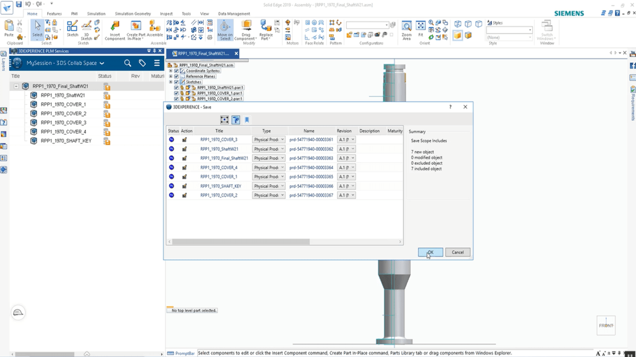Image resolution: width=636 pixels, height=357 pixels.
Task: Open the Data Management tab
Action: point(234,14)
